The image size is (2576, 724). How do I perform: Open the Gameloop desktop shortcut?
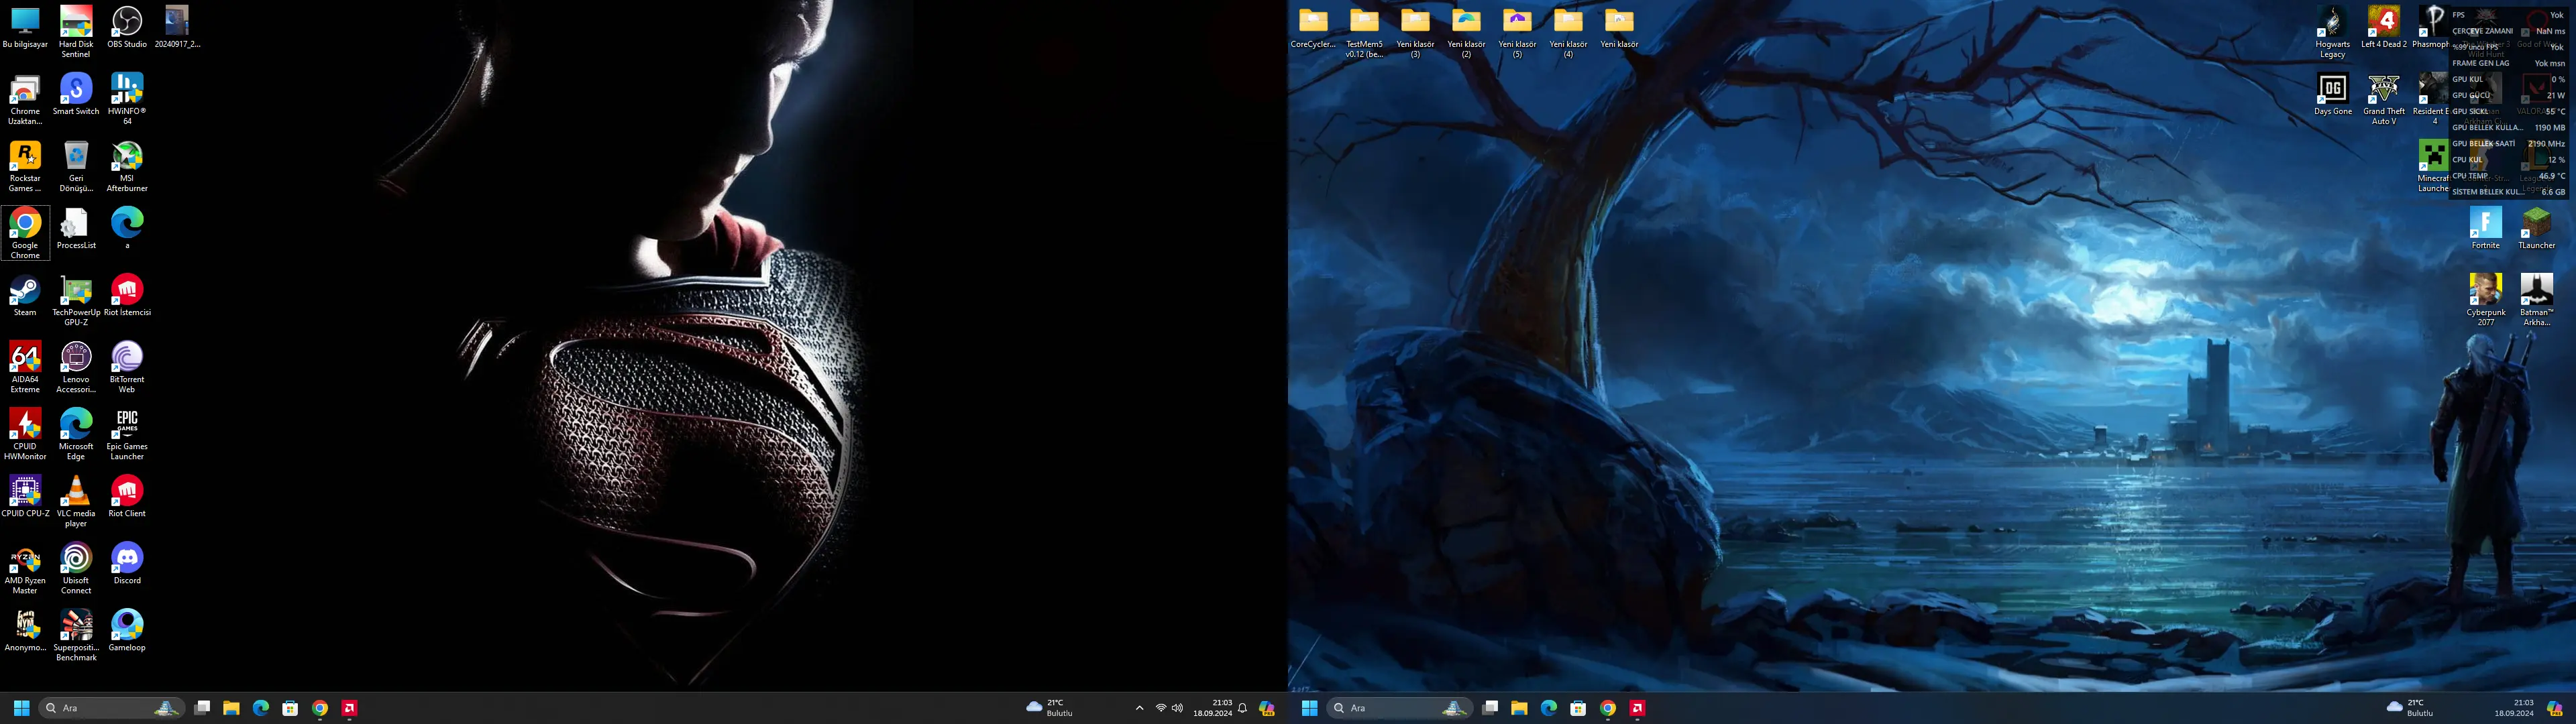(127, 631)
